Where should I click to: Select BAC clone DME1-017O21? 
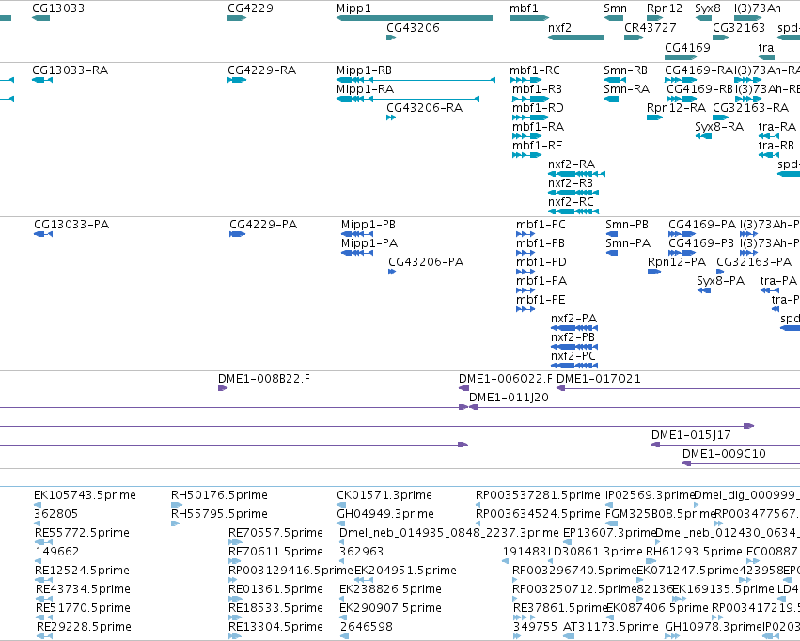click(598, 379)
